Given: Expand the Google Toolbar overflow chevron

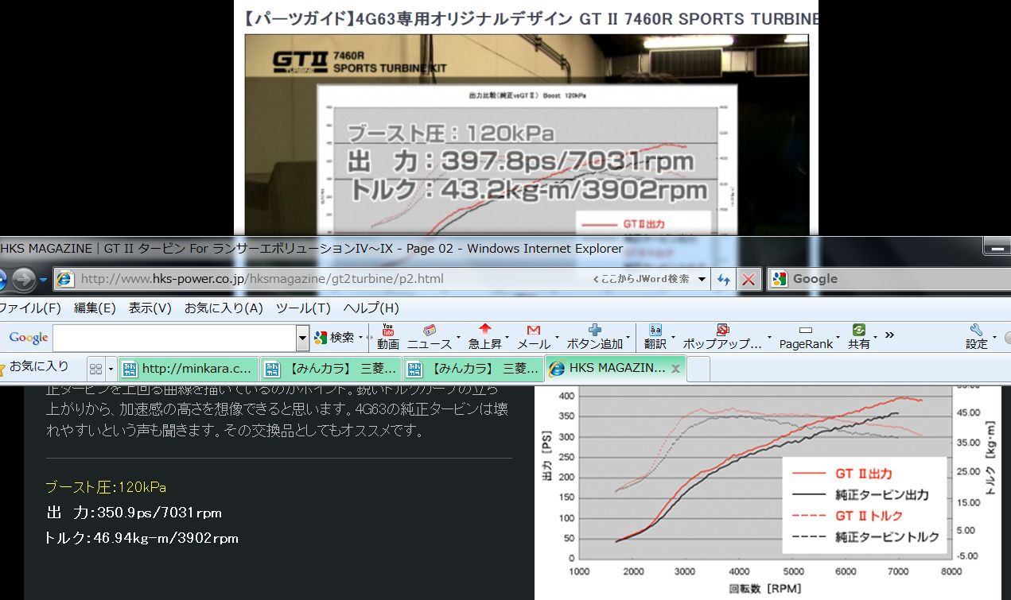Looking at the screenshot, I should tap(889, 335).
